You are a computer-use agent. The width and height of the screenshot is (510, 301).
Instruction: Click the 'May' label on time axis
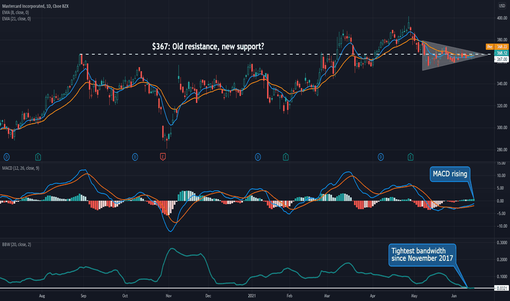click(x=414, y=296)
